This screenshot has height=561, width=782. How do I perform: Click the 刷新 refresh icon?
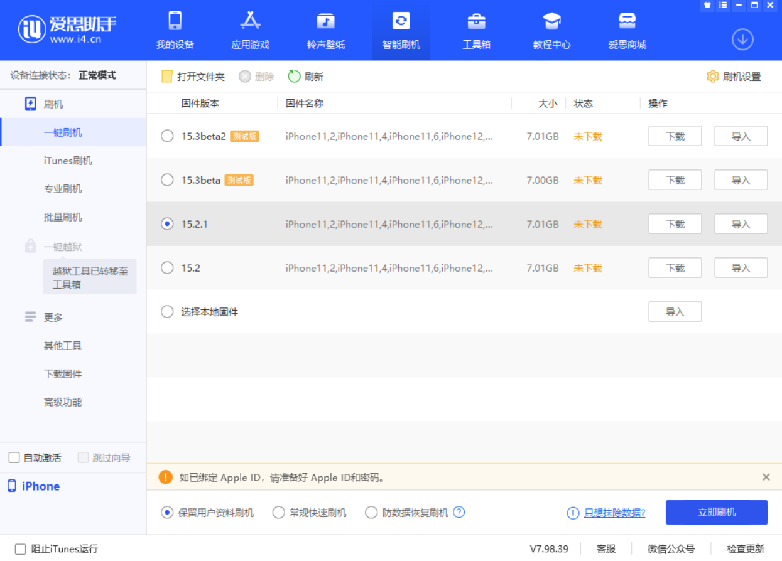point(295,77)
